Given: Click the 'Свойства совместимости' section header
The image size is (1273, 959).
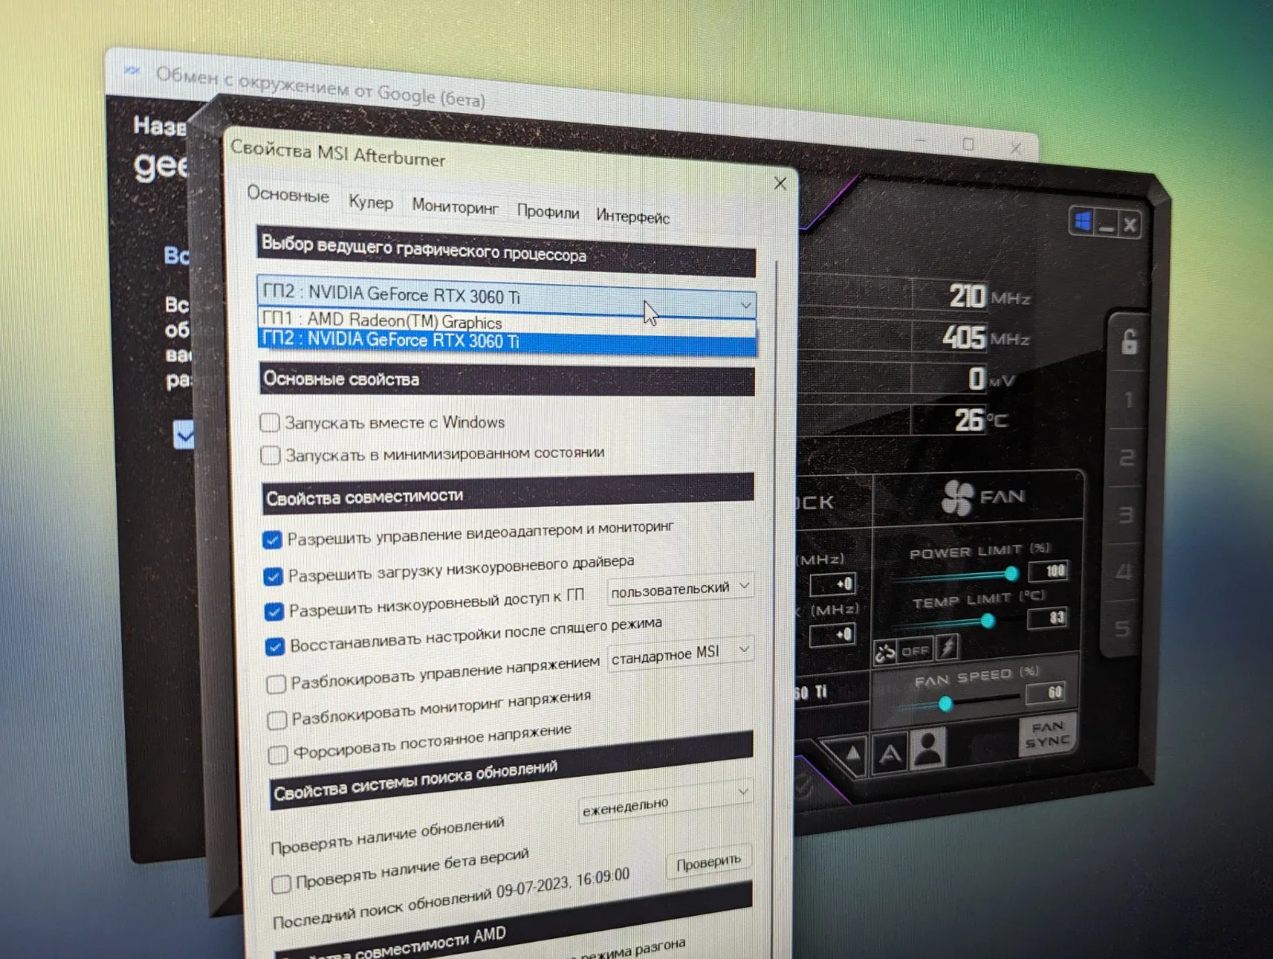Looking at the screenshot, I should [508, 493].
